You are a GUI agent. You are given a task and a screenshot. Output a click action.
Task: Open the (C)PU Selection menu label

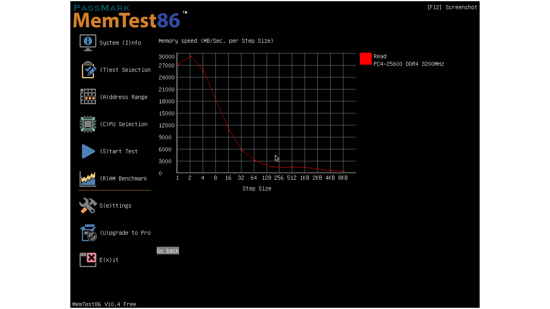point(124,124)
